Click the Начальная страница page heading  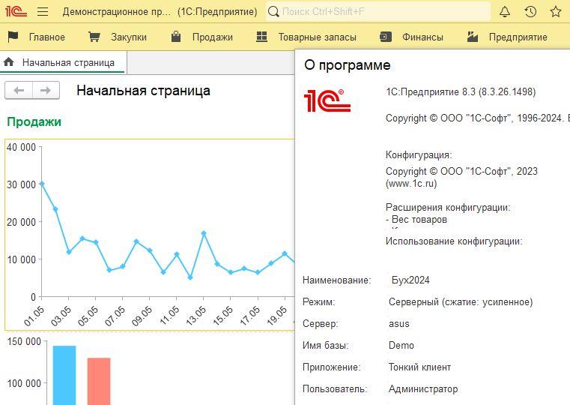143,91
